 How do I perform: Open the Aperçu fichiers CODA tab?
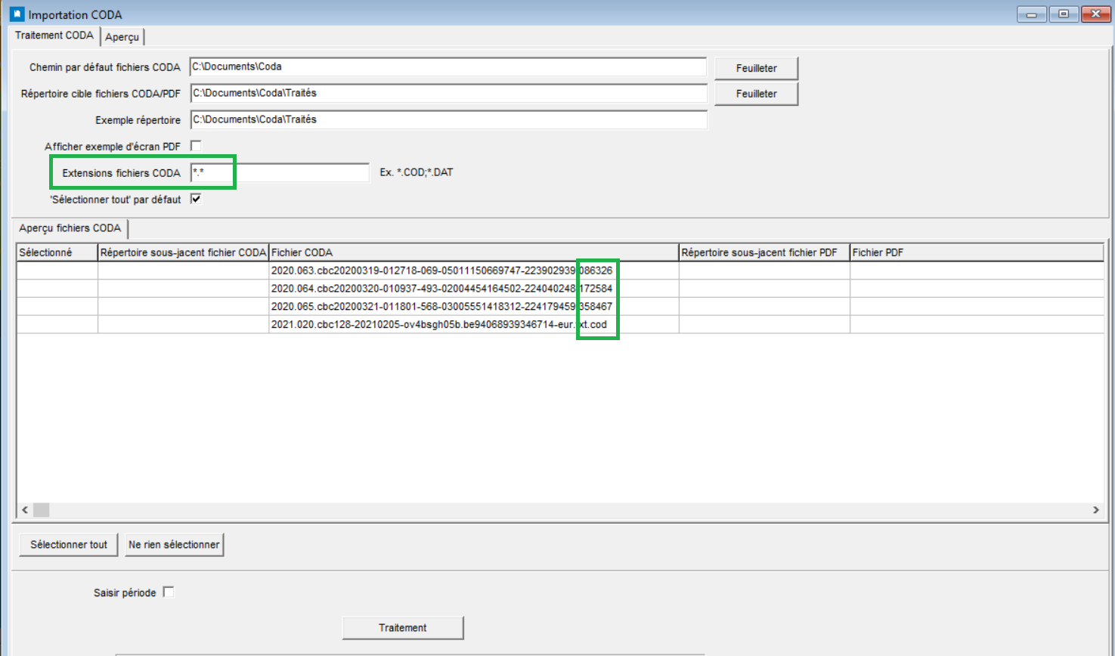click(x=70, y=228)
